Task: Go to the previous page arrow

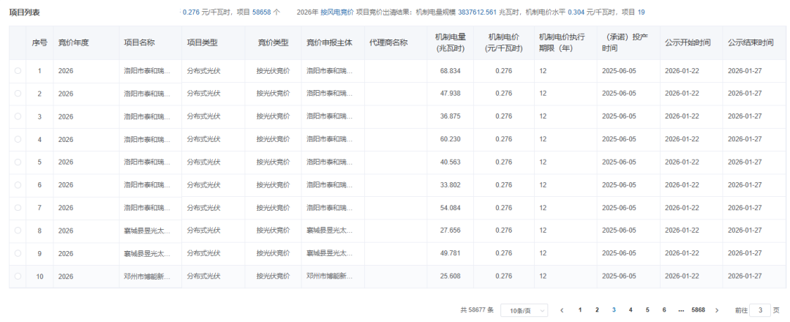Action: (x=562, y=310)
